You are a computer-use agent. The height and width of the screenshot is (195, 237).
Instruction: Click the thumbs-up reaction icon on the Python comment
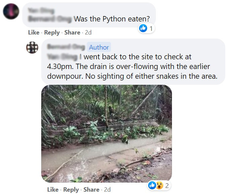pos(143,28)
